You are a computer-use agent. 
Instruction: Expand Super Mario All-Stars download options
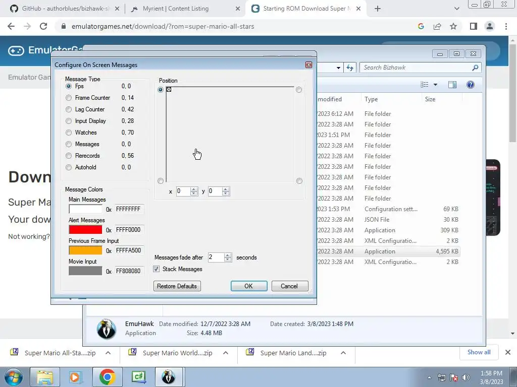[x=108, y=353]
